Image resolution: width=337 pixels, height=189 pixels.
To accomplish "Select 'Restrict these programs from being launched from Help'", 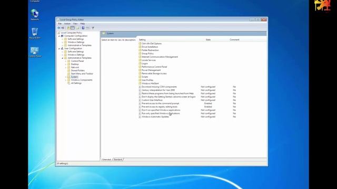I will (x=167, y=93).
